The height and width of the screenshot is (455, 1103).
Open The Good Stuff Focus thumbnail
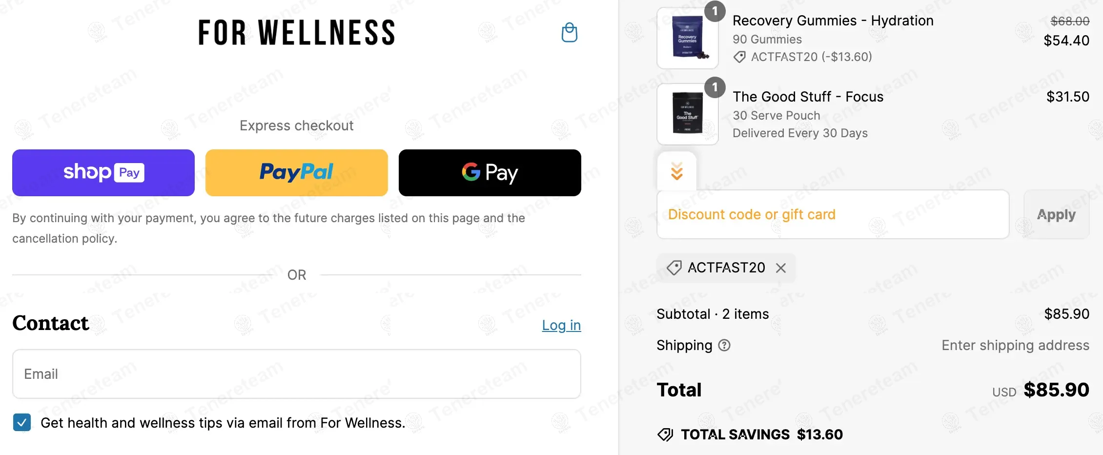687,114
